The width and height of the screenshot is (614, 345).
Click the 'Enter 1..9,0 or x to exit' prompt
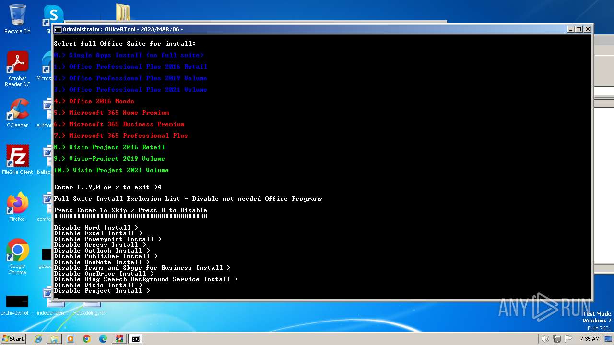click(107, 187)
